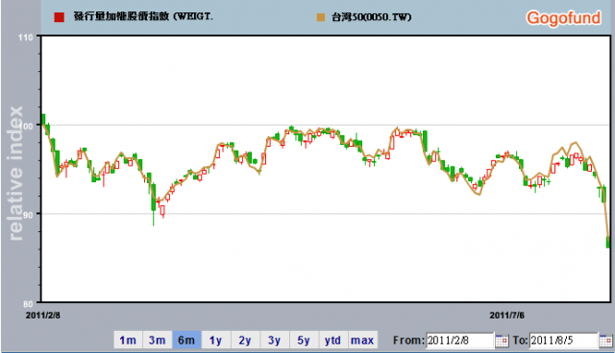Viewport: 615px width, 353px height.
Task: Click the 2011/2/8 start date axis label
Action: click(x=42, y=316)
